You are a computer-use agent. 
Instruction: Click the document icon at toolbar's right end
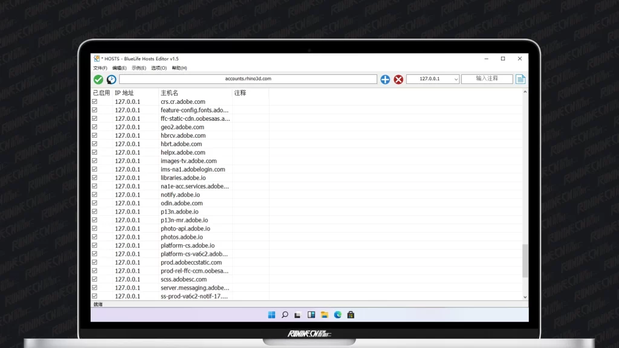tap(520, 79)
